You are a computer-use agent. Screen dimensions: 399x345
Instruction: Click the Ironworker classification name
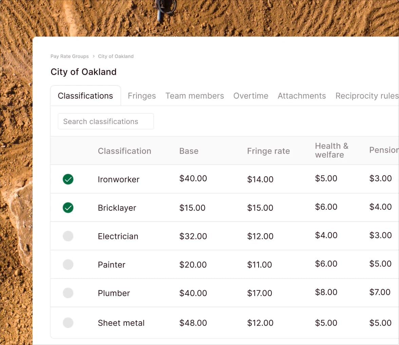coord(119,180)
